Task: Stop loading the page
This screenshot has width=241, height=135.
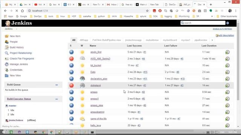Action: pyautogui.click(x=17, y=11)
